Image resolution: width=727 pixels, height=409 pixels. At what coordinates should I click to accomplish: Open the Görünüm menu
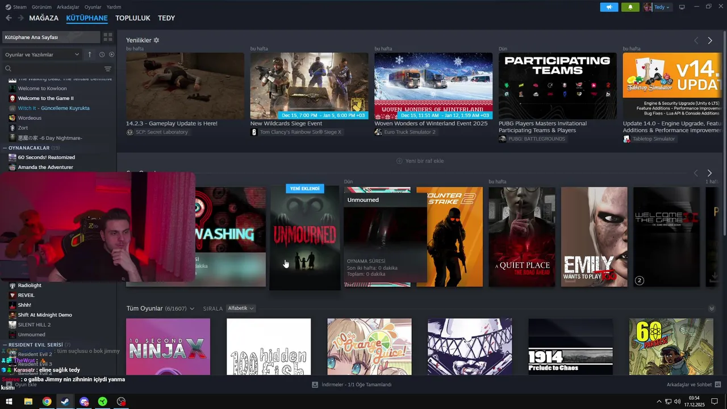(x=41, y=7)
